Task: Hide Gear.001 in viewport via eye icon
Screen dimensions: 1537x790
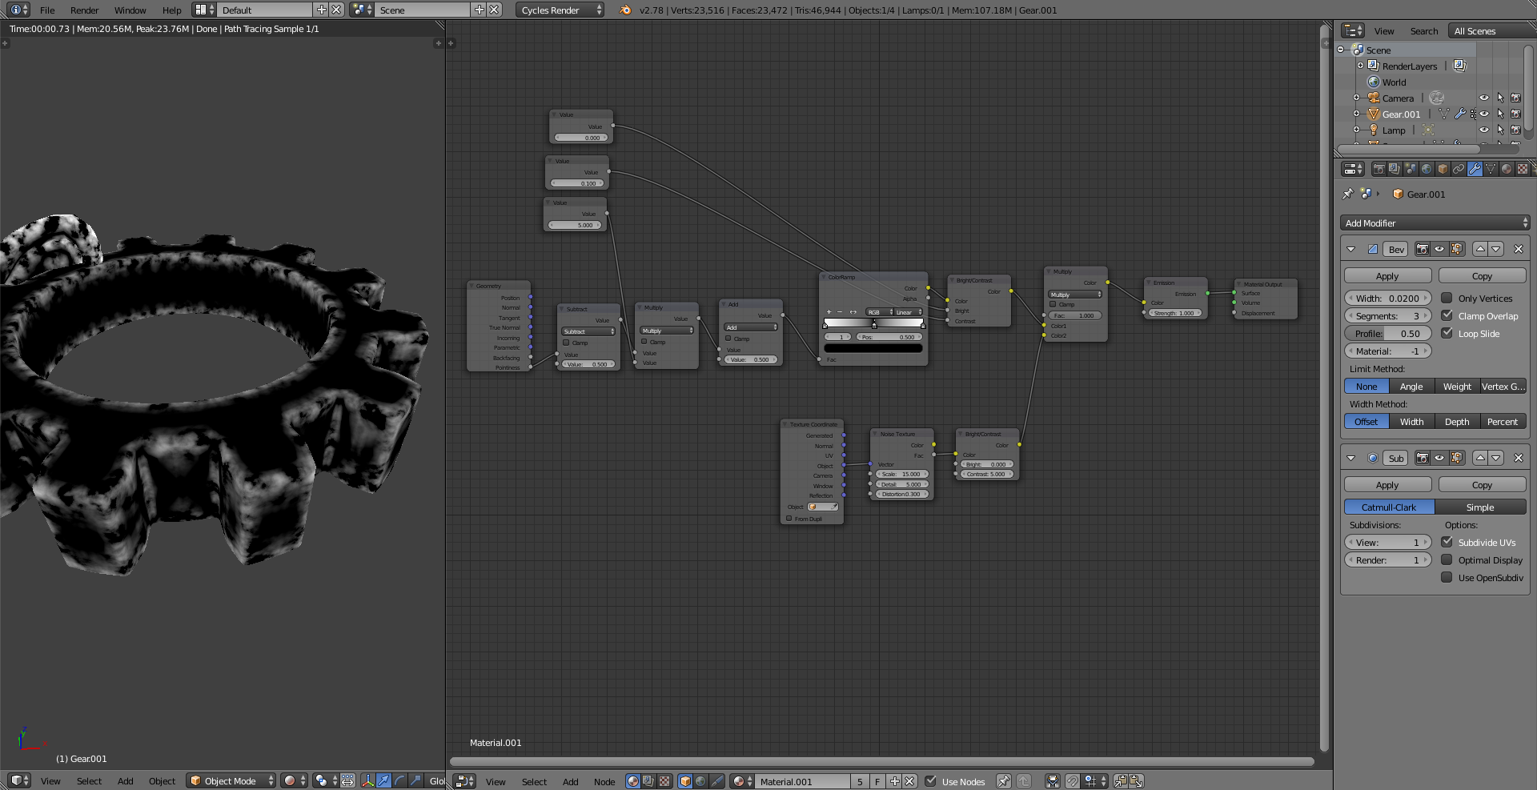Action: tap(1484, 114)
